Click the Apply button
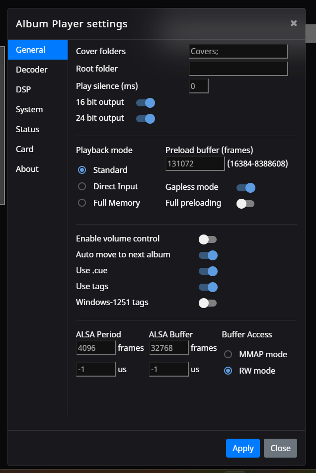316x473 pixels. [243, 448]
